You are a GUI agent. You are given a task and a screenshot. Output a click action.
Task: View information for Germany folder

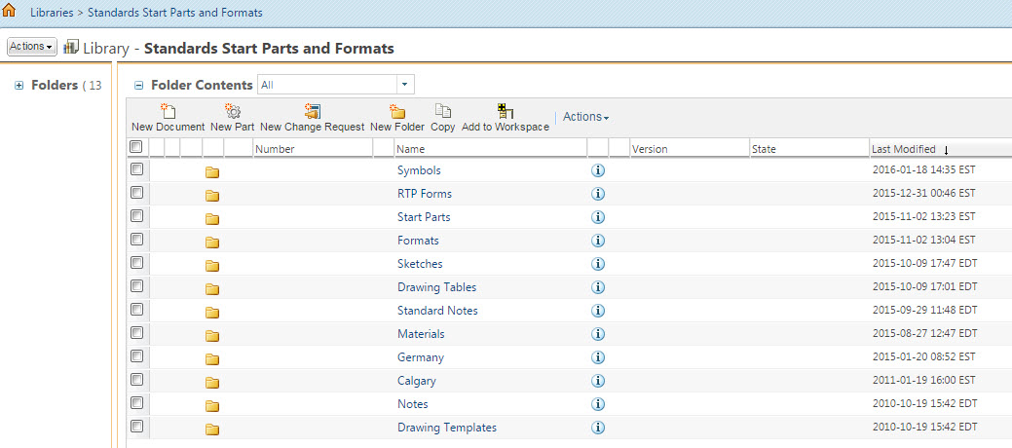point(598,357)
